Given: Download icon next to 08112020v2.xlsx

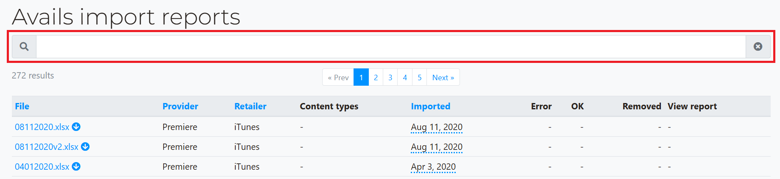Looking at the screenshot, I should coord(85,146).
